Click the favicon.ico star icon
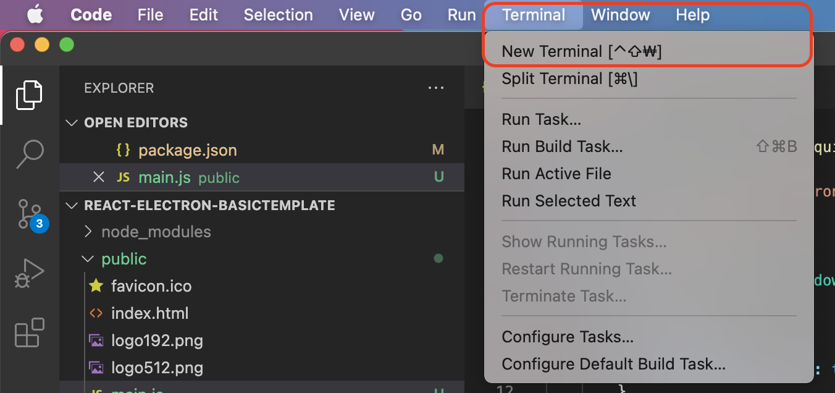Viewport: 835px width, 393px height. coord(96,286)
